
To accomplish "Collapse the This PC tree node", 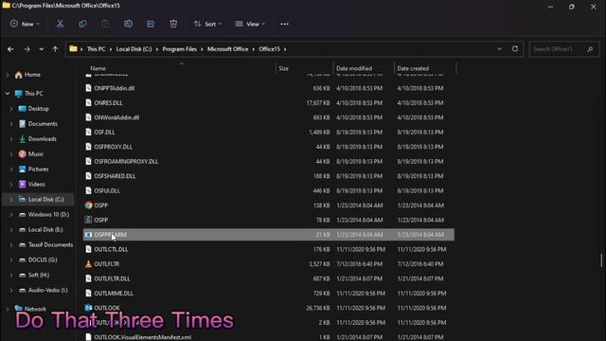I will click(8, 94).
